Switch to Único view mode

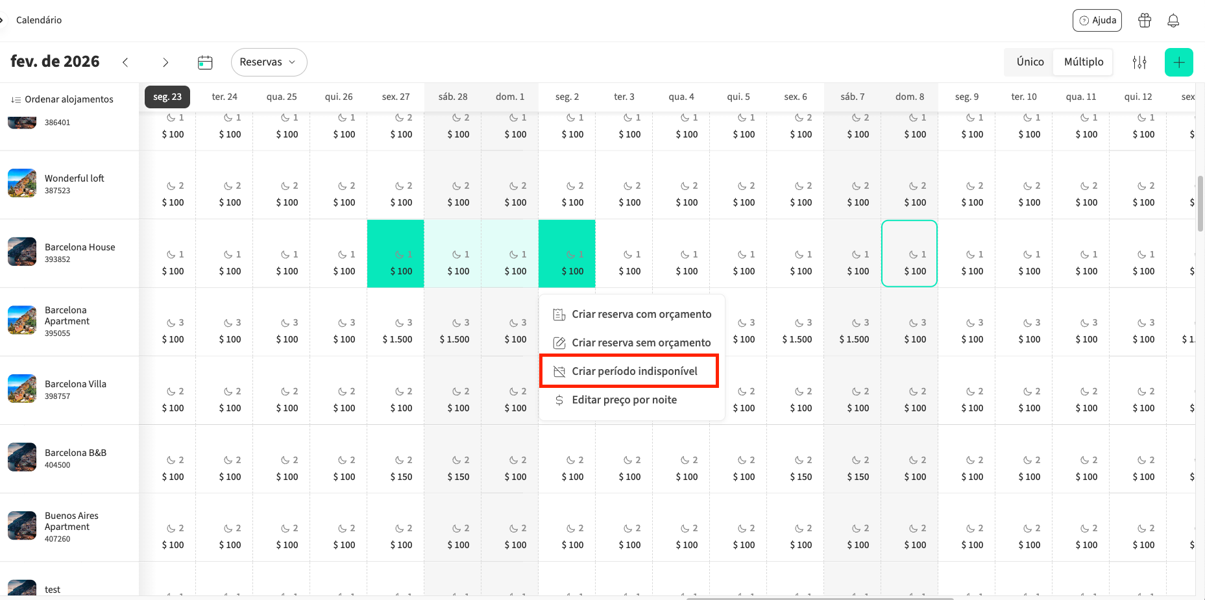[x=1030, y=62]
